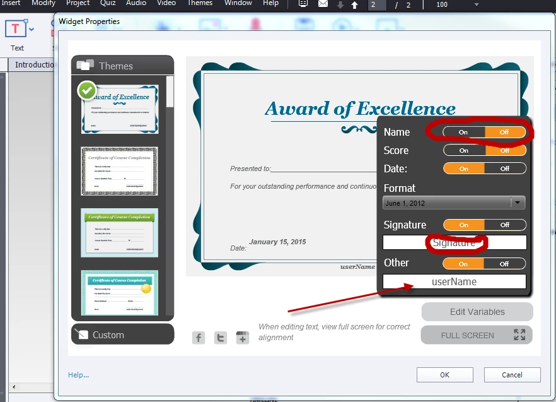Click the slide number field showing 2
The image size is (556, 402).
click(377, 5)
